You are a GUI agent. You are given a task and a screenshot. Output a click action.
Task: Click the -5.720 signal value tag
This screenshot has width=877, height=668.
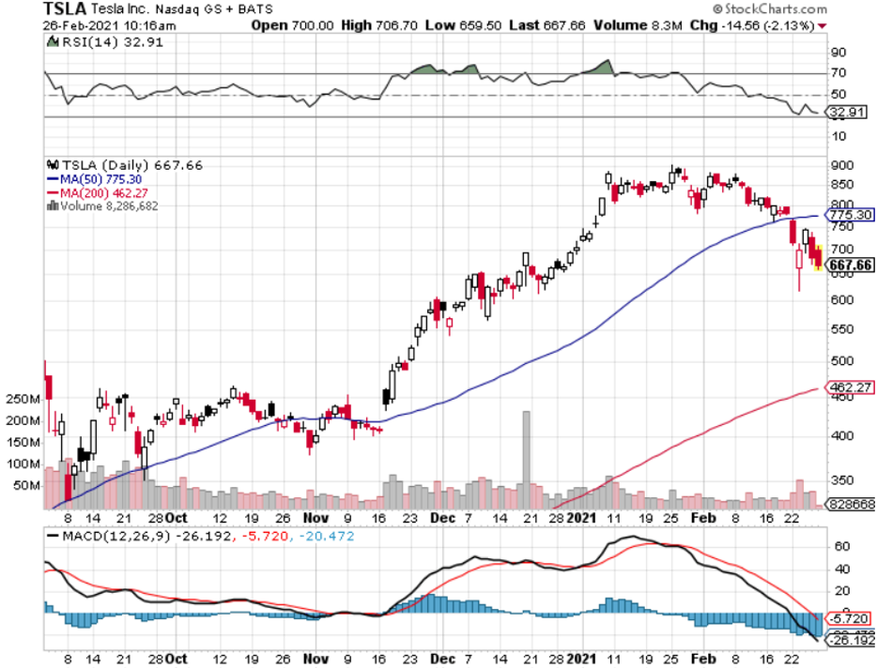[x=849, y=619]
